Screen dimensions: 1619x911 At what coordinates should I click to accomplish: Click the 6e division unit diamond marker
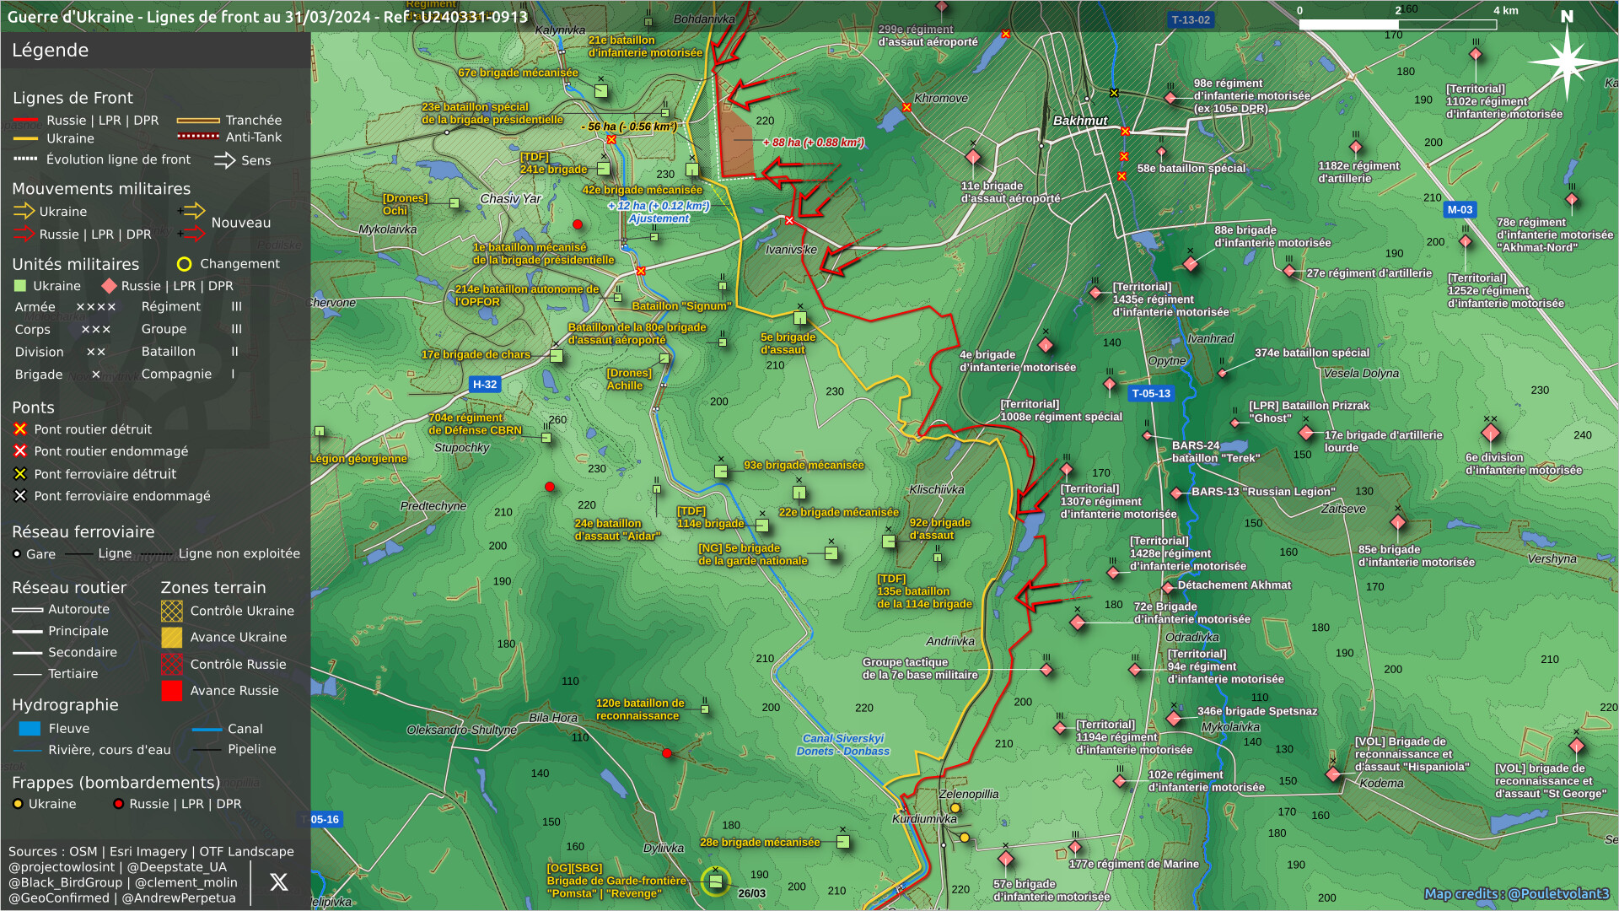(1491, 434)
